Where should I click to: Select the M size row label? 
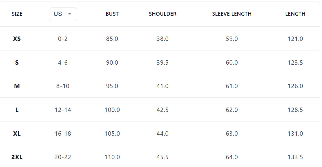click(17, 86)
